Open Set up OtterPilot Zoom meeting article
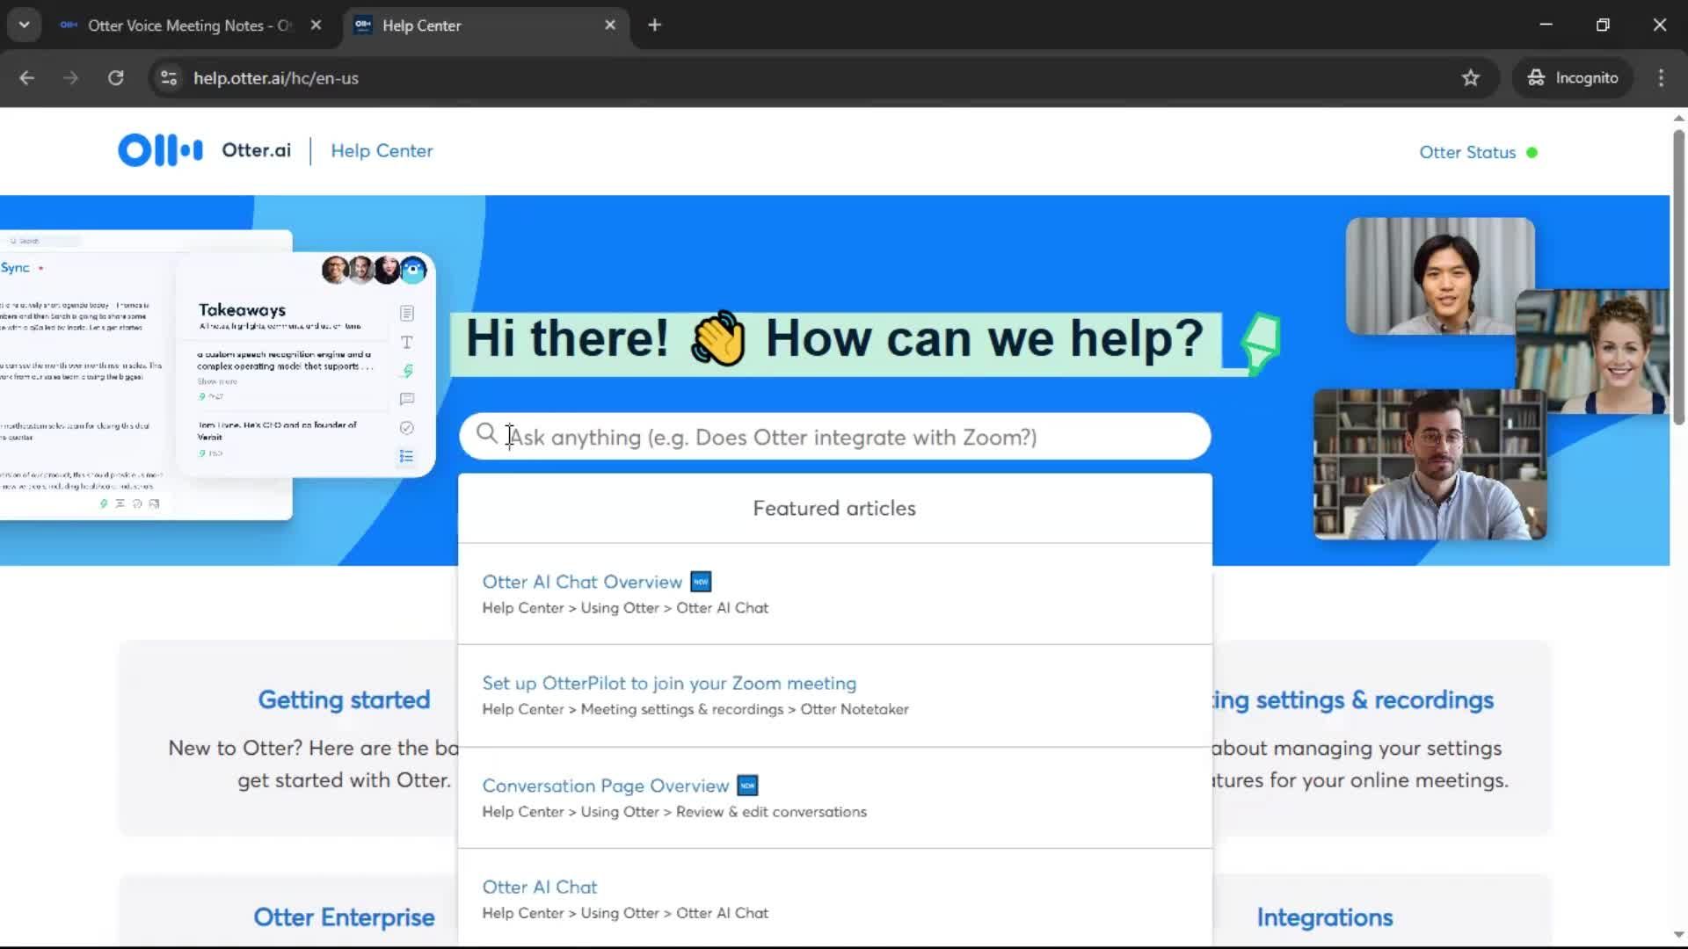Image resolution: width=1688 pixels, height=949 pixels. 669,684
